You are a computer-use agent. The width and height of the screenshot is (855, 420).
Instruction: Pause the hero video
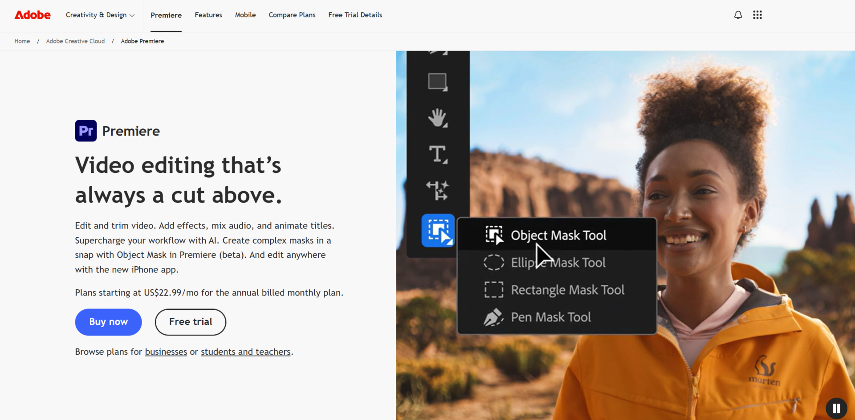[836, 408]
